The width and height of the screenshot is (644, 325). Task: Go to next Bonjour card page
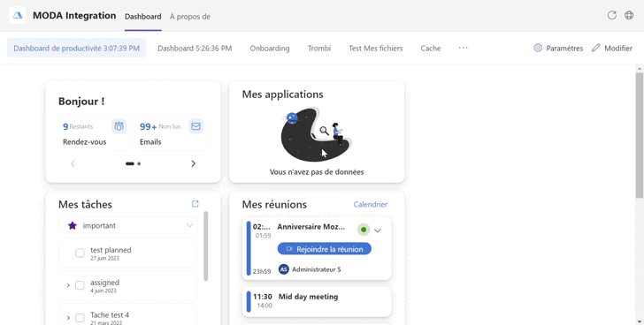(193, 163)
